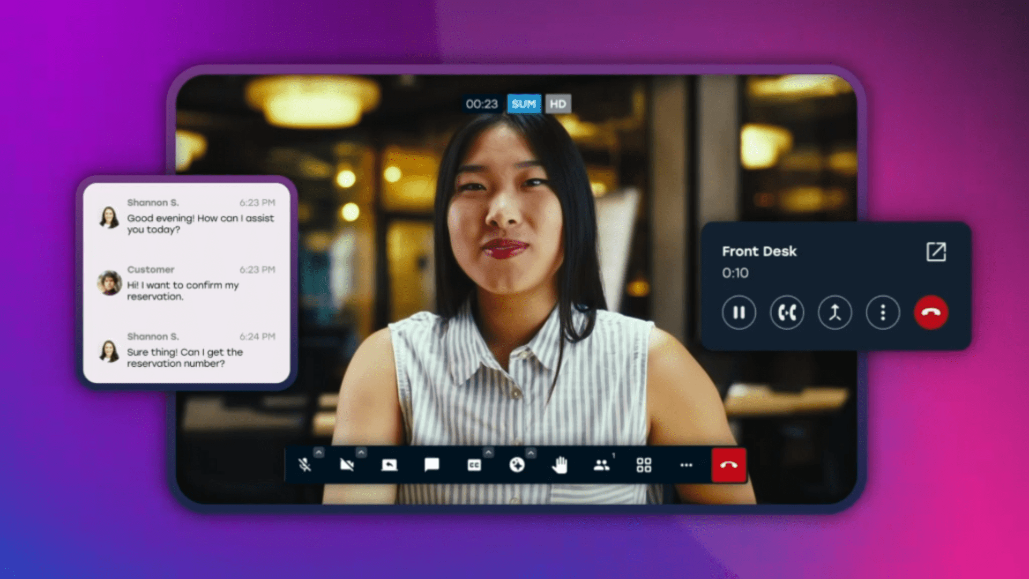Start screen sharing from toolbar

click(389, 465)
